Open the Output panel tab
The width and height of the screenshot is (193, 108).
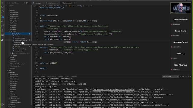(x=43, y=76)
